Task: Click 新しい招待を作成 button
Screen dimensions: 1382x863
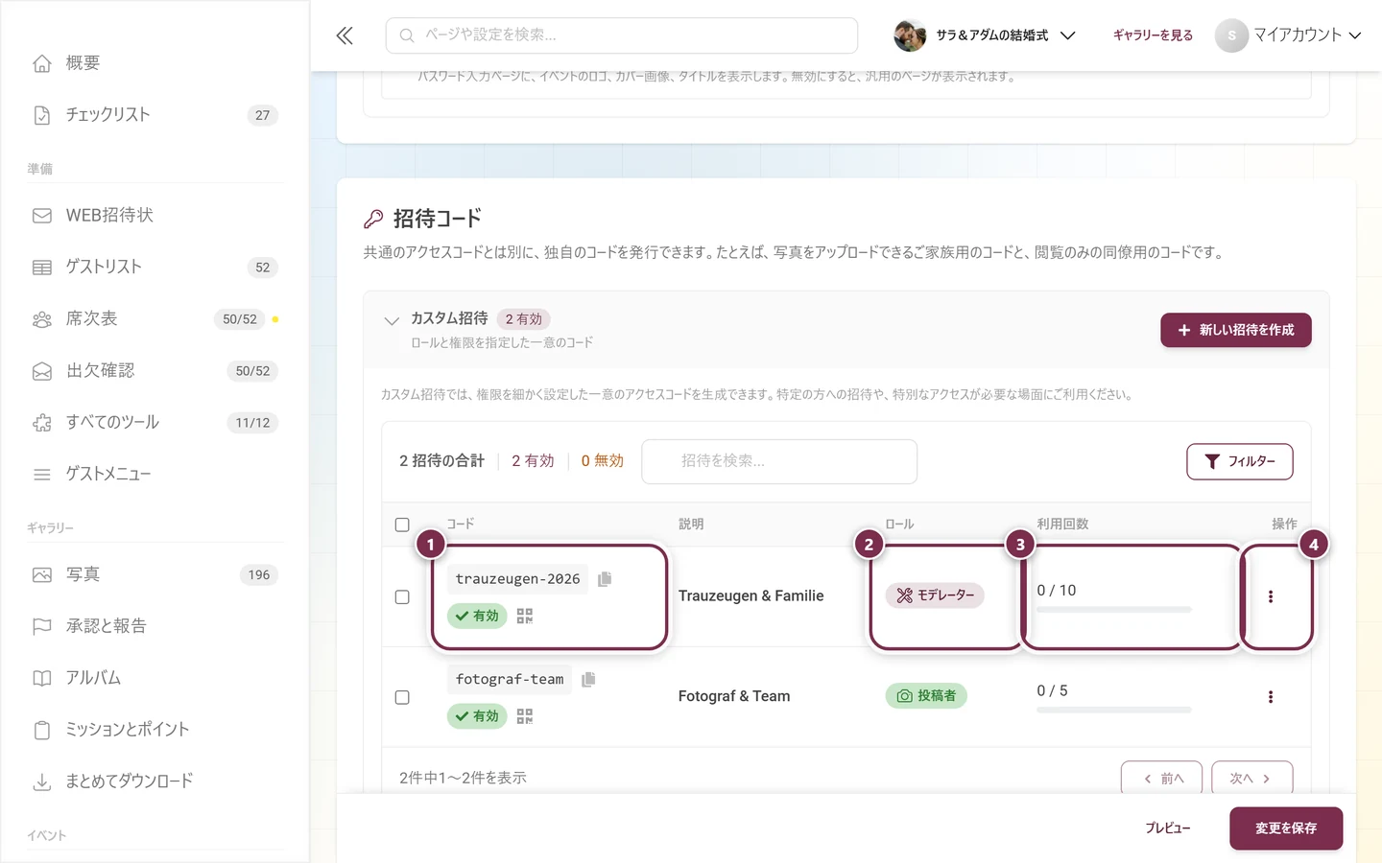Action: click(x=1236, y=330)
